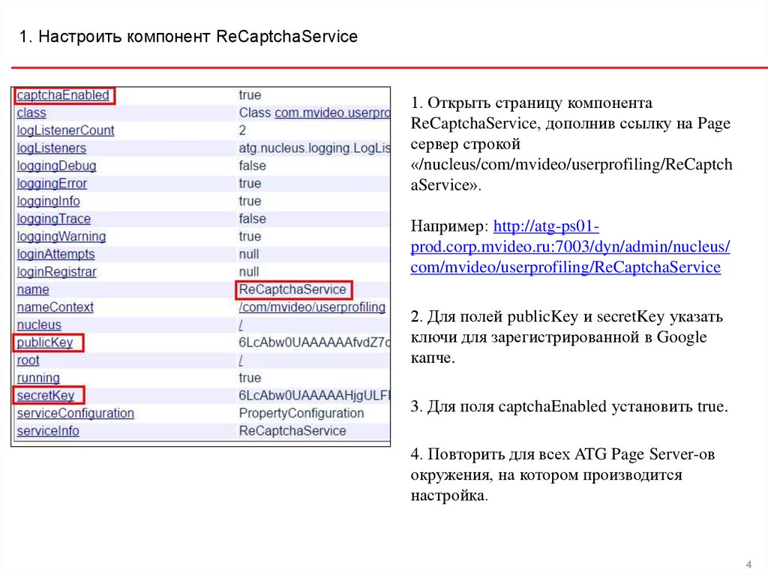
Task: Open the loginRegistrar property
Action: 56,271
